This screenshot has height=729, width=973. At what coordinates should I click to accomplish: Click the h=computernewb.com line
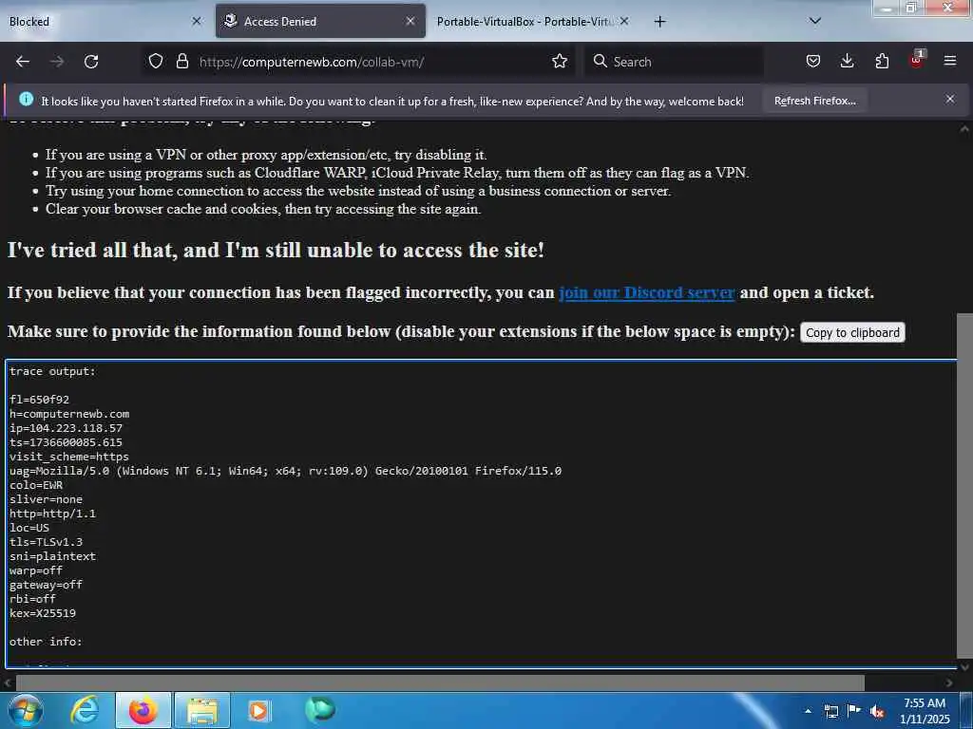(x=69, y=414)
